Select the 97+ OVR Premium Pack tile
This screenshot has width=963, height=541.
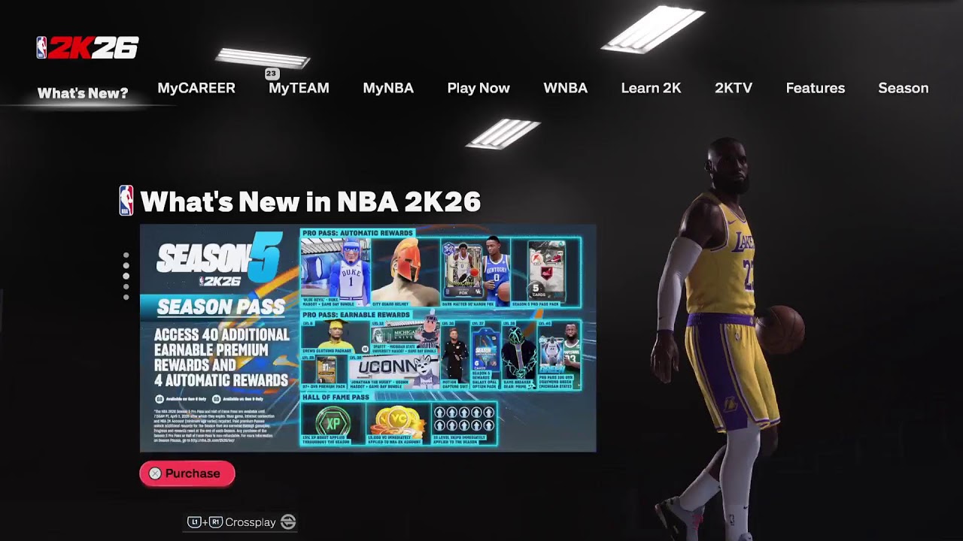[x=324, y=372]
